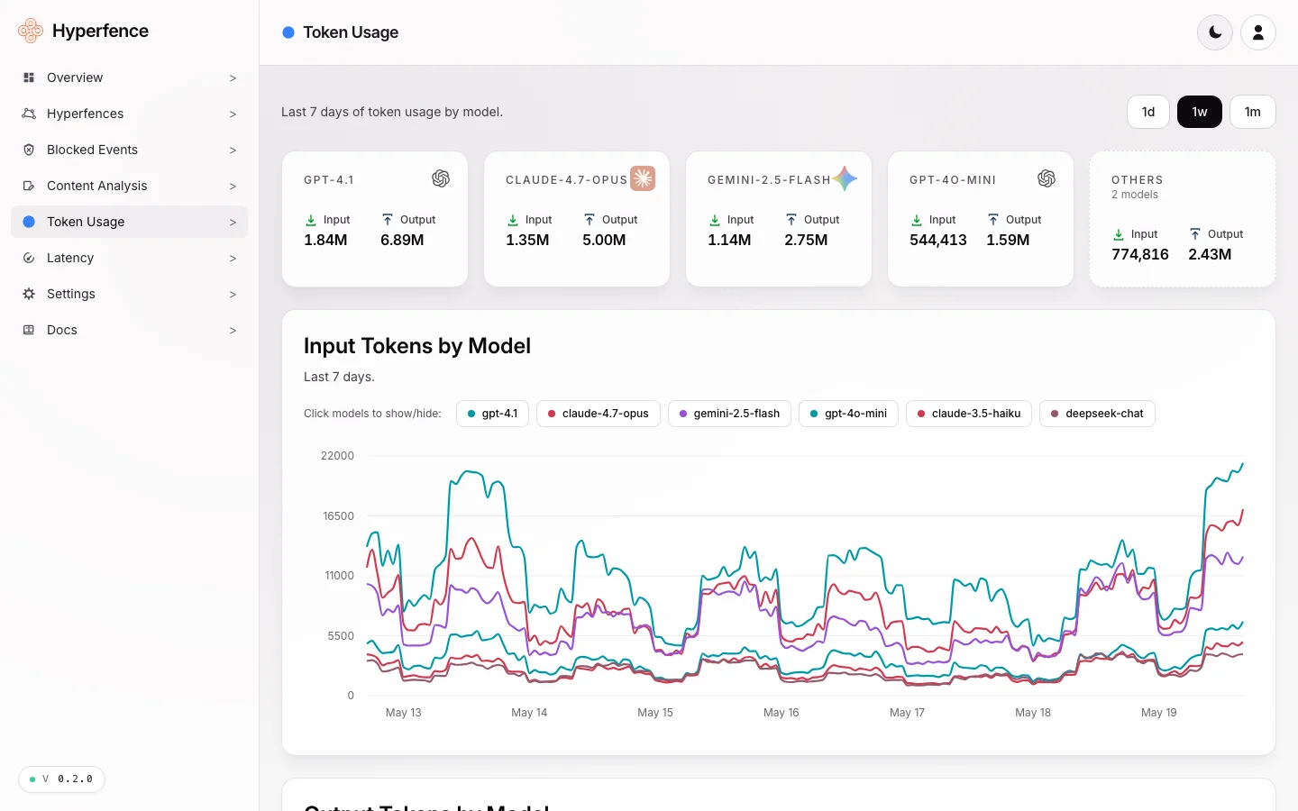The width and height of the screenshot is (1298, 811).
Task: Click the output arrow icon on GPT-4o-mini card
Action: (993, 220)
